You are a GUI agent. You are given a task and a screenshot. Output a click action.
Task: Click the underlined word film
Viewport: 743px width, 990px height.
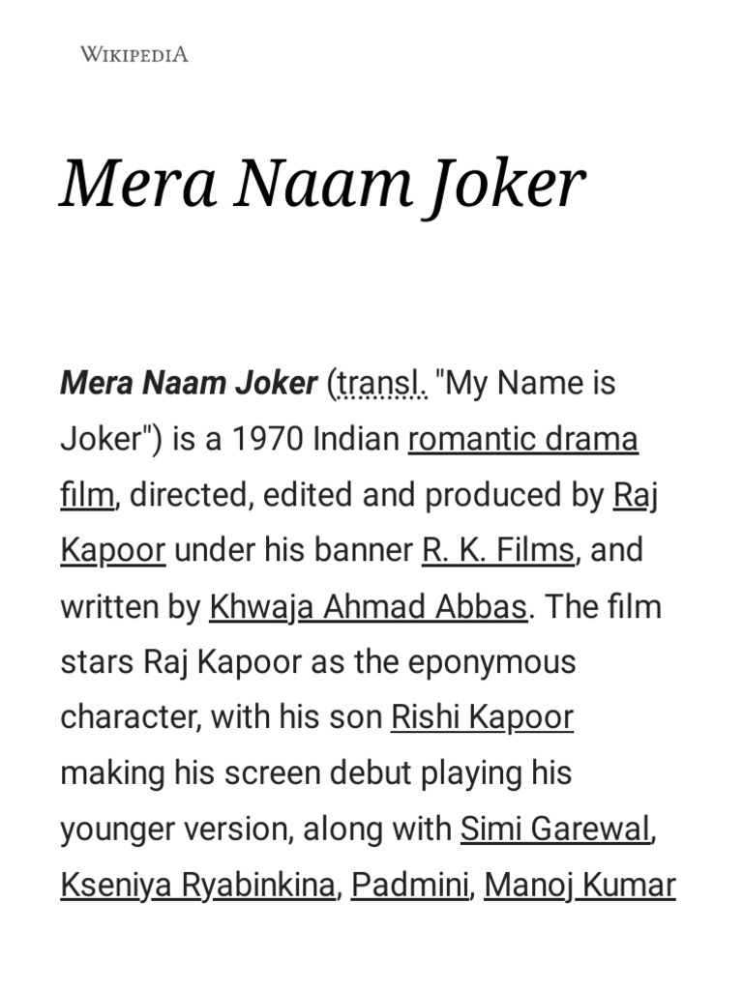point(87,495)
